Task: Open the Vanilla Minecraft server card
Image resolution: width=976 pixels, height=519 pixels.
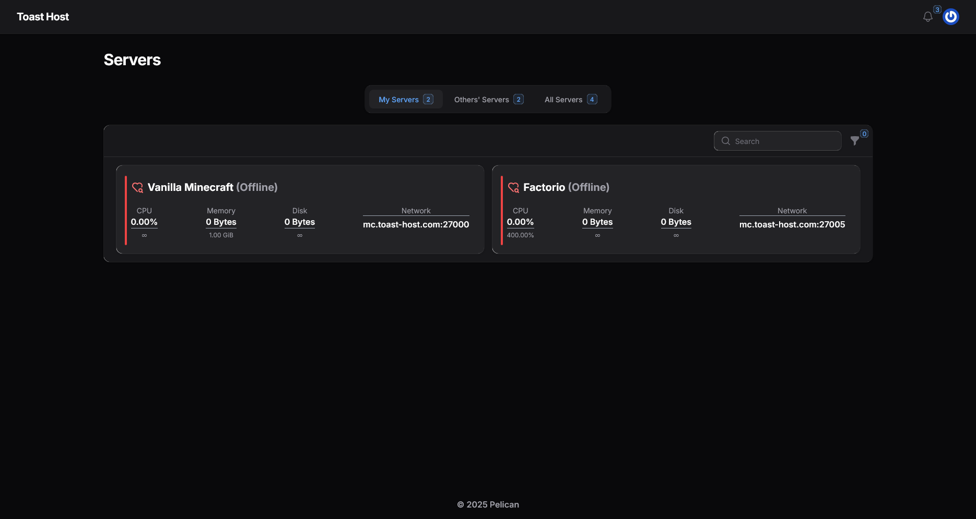Action: (x=300, y=209)
